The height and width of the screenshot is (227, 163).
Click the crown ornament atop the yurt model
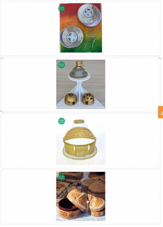(79, 121)
